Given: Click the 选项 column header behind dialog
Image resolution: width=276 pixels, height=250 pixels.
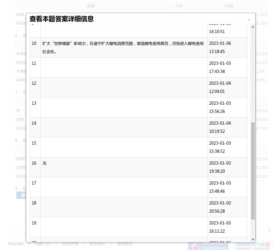Looking at the screenshot, I should click(91, 6).
